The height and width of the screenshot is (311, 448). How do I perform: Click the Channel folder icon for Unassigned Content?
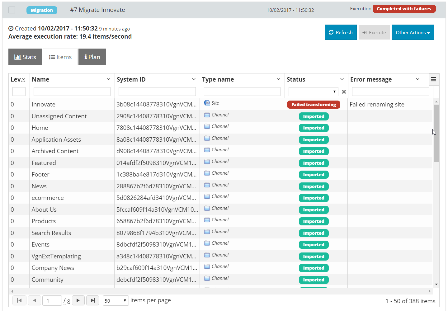pyautogui.click(x=207, y=115)
